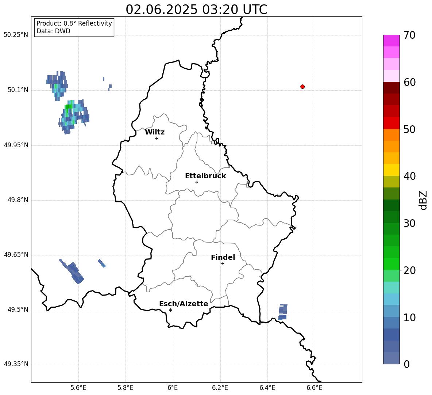This screenshot has width=432, height=395.
Task: Click the red dot marker east of Luxembourg
Action: tap(302, 87)
